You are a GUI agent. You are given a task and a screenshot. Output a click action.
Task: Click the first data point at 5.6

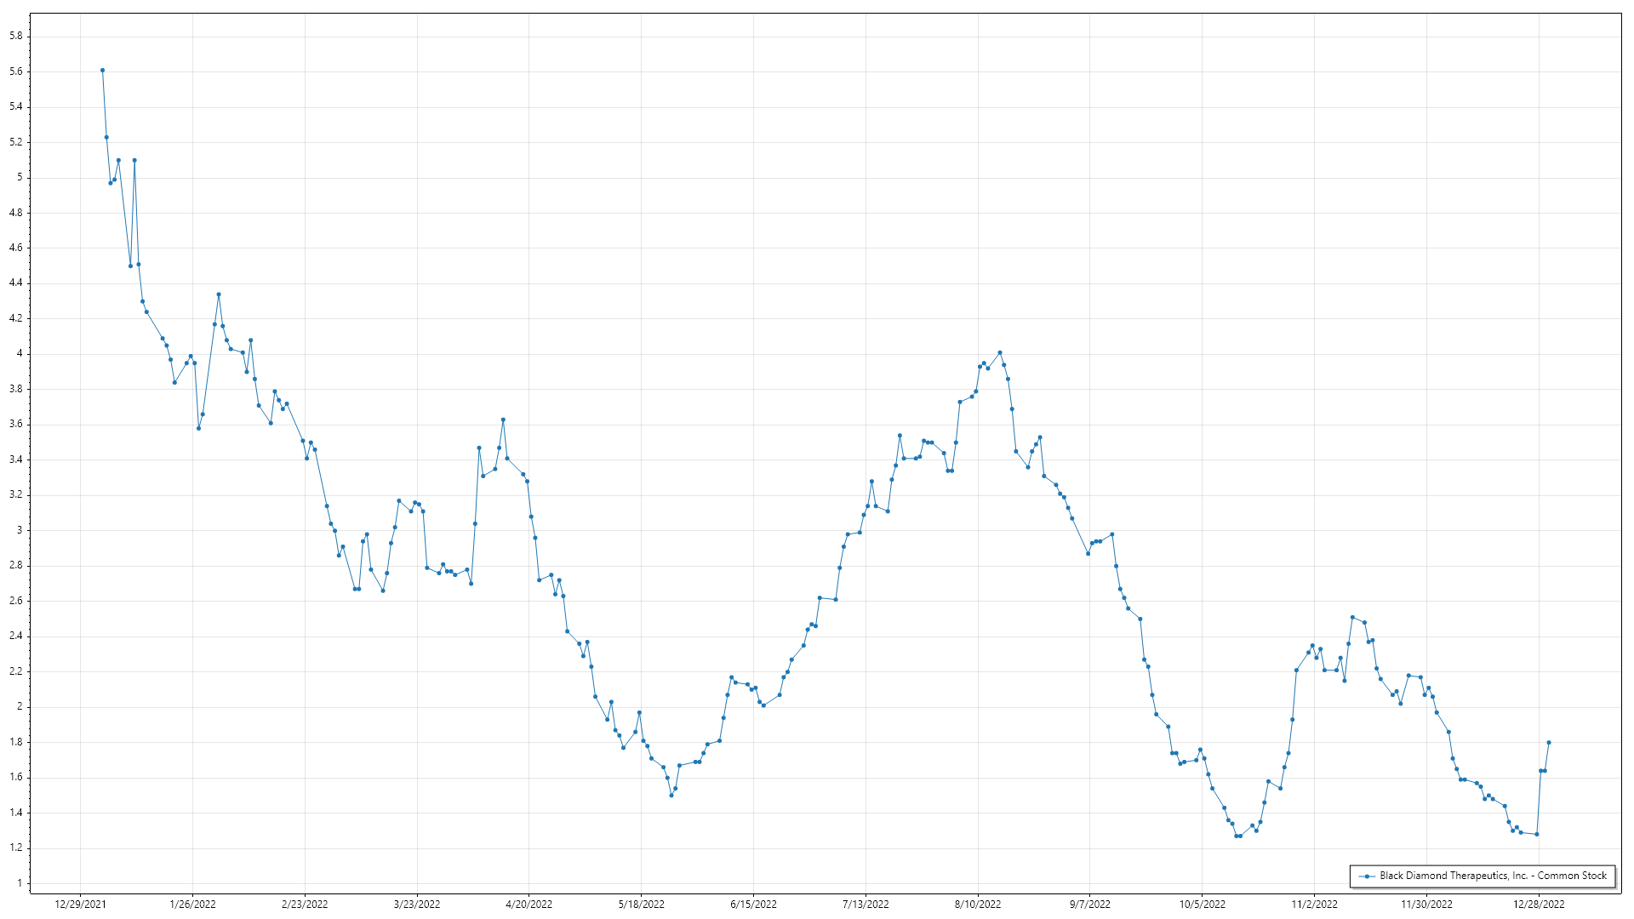coord(102,71)
